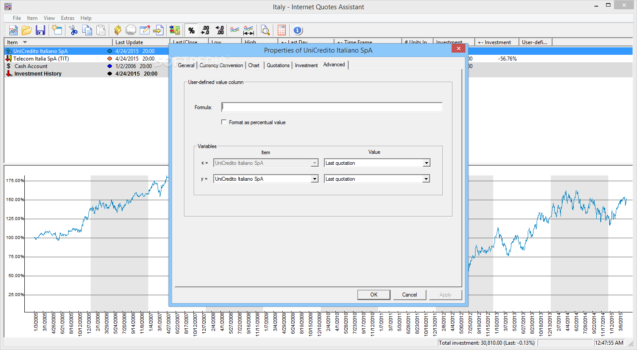Open the View menu
Image resolution: width=637 pixels, height=350 pixels.
50,18
